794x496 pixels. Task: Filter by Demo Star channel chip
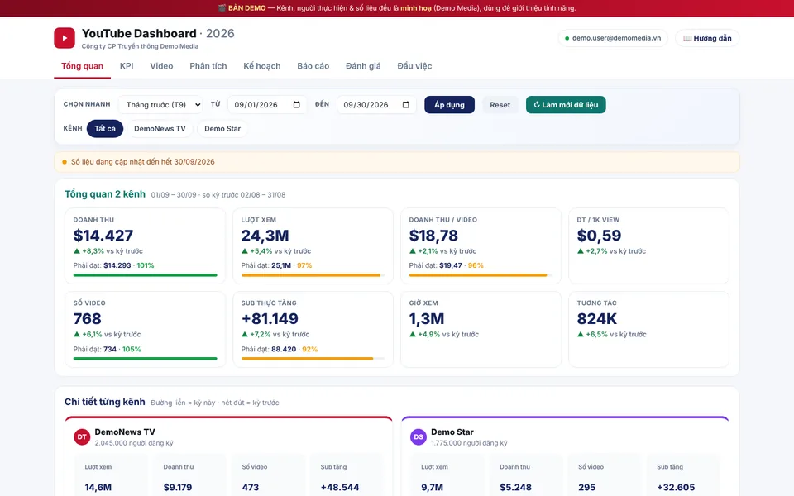click(x=222, y=129)
